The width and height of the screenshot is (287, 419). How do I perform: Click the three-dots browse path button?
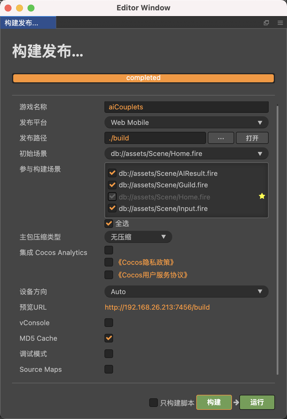221,138
